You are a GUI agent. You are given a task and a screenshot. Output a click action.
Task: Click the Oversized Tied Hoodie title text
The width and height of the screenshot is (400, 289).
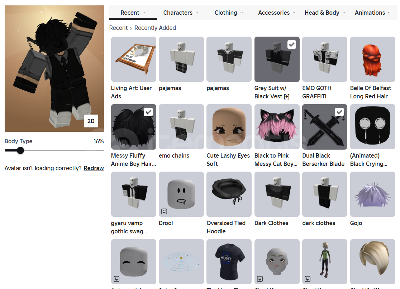click(226, 227)
